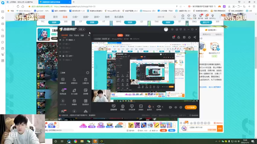Expand the speaker options arrow
This screenshot has height=144, width=257.
coord(163,107)
